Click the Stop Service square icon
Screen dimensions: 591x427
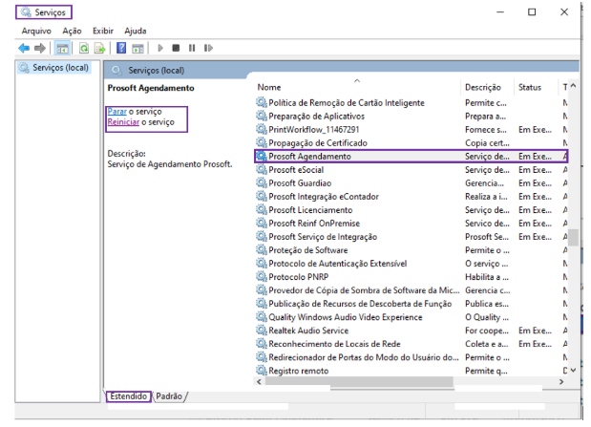click(x=176, y=48)
